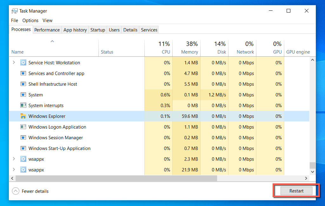Click the Task Manager title bar icon

15,11
